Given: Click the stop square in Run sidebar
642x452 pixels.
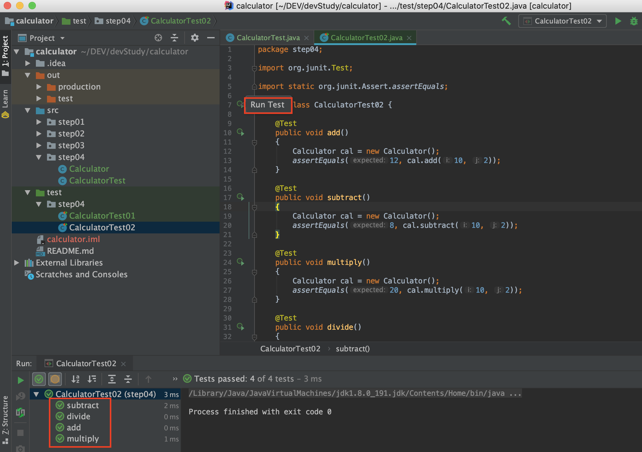Looking at the screenshot, I should (x=20, y=433).
